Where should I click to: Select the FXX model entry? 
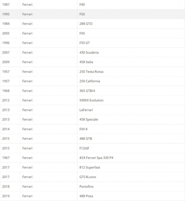[x=82, y=33]
